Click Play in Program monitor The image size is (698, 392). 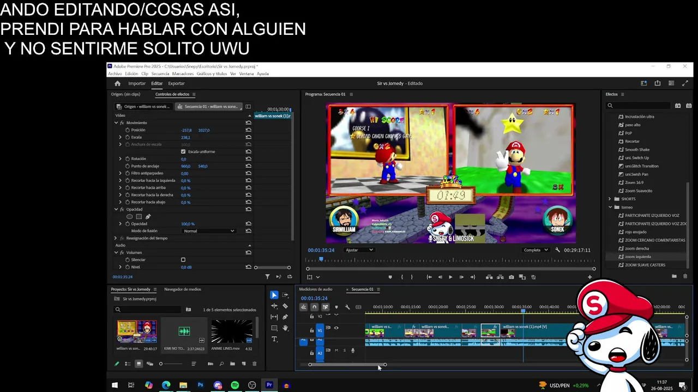450,277
